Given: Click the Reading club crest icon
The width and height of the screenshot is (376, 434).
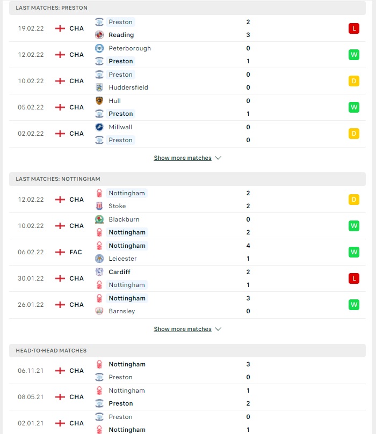Looking at the screenshot, I should pyautogui.click(x=99, y=35).
